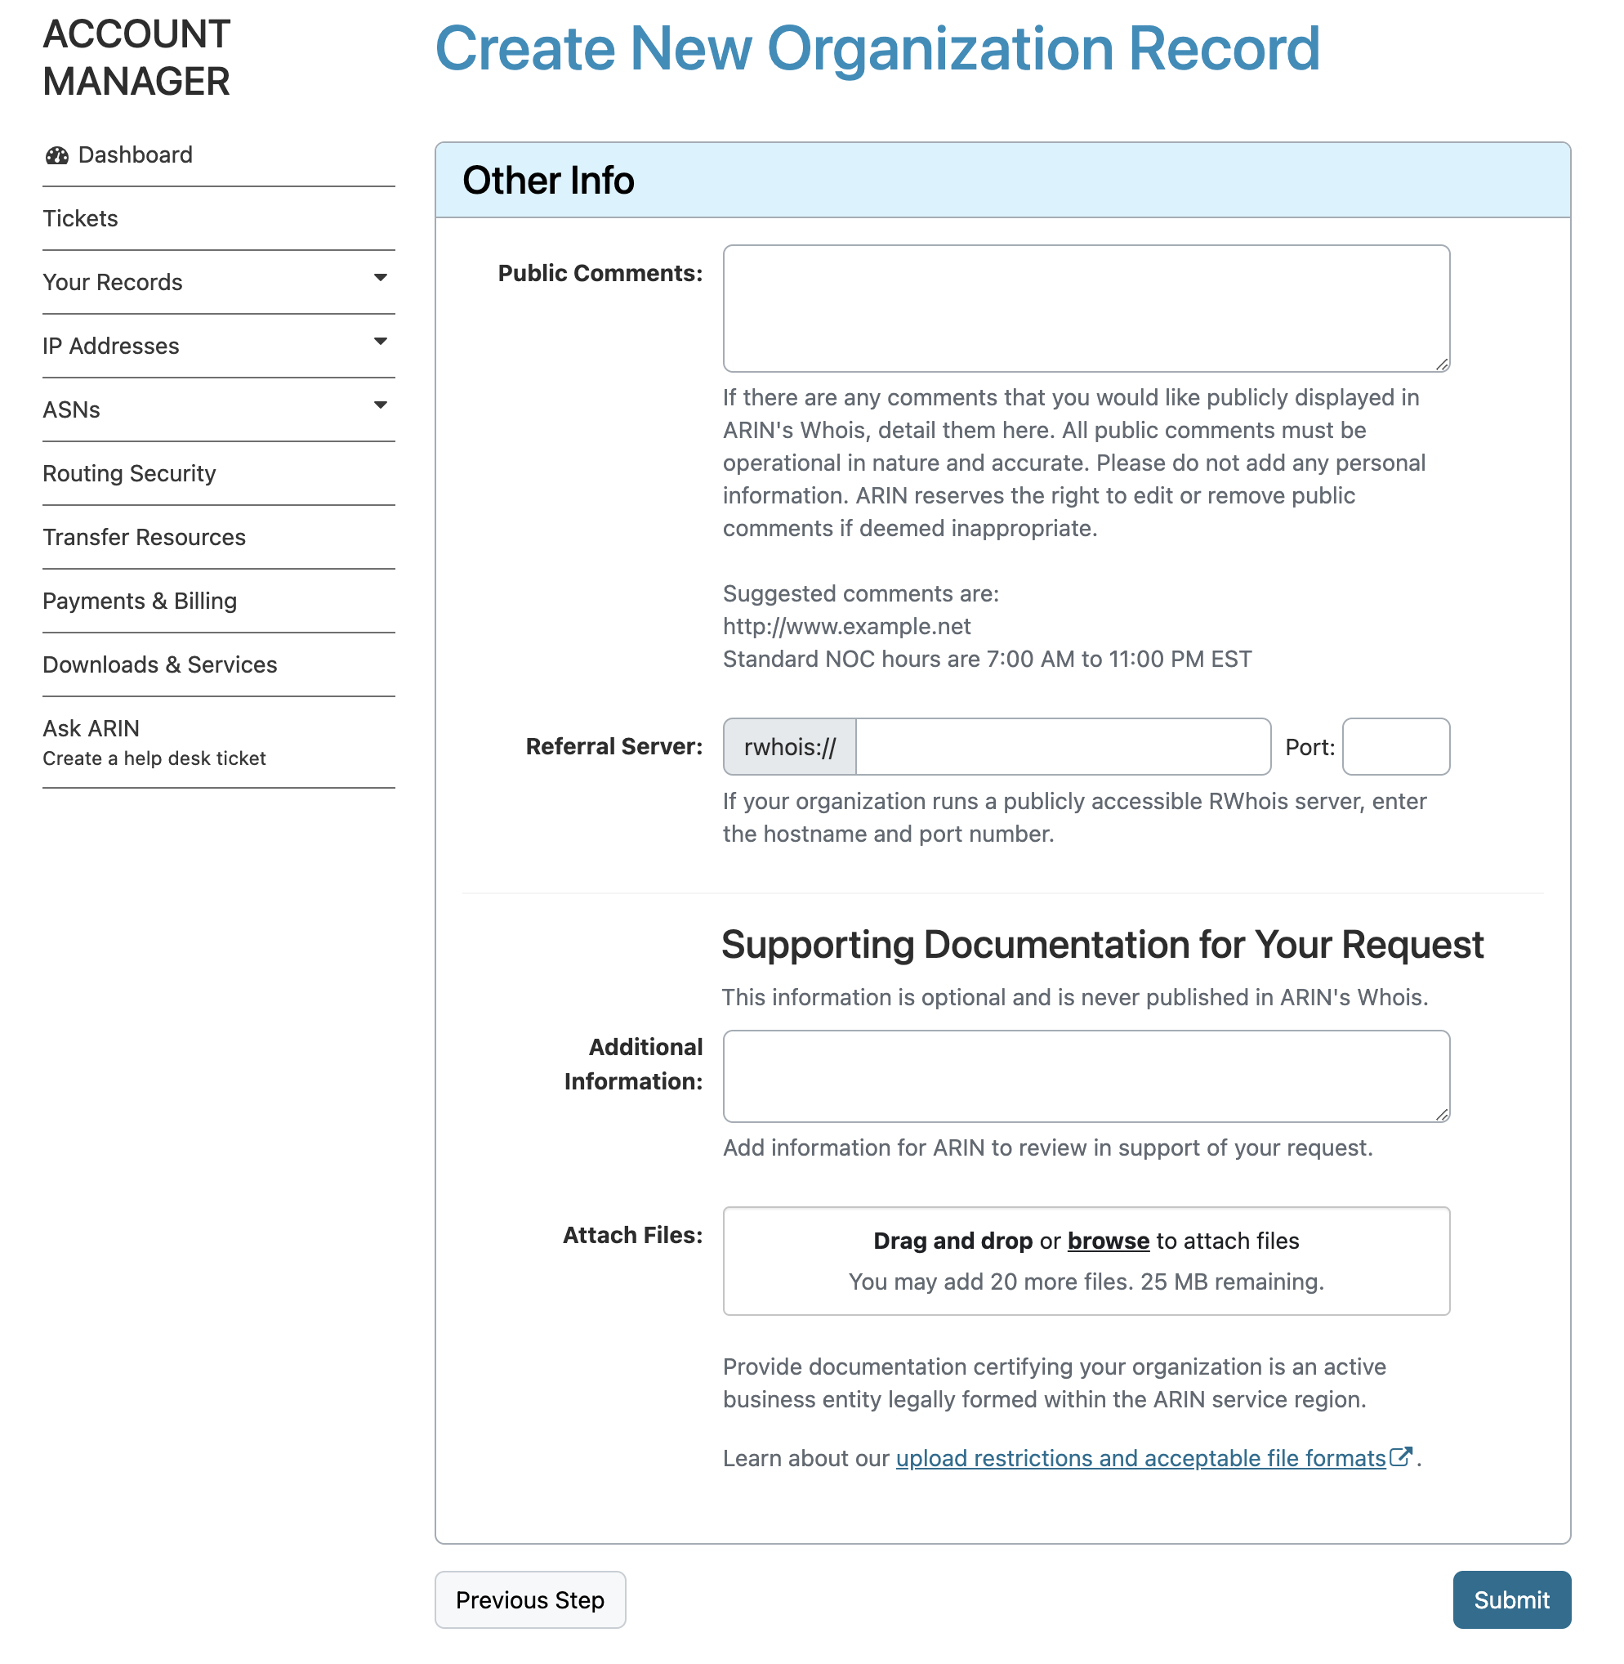Click Routing Security sidebar icon
This screenshot has width=1624, height=1664.
pos(129,473)
